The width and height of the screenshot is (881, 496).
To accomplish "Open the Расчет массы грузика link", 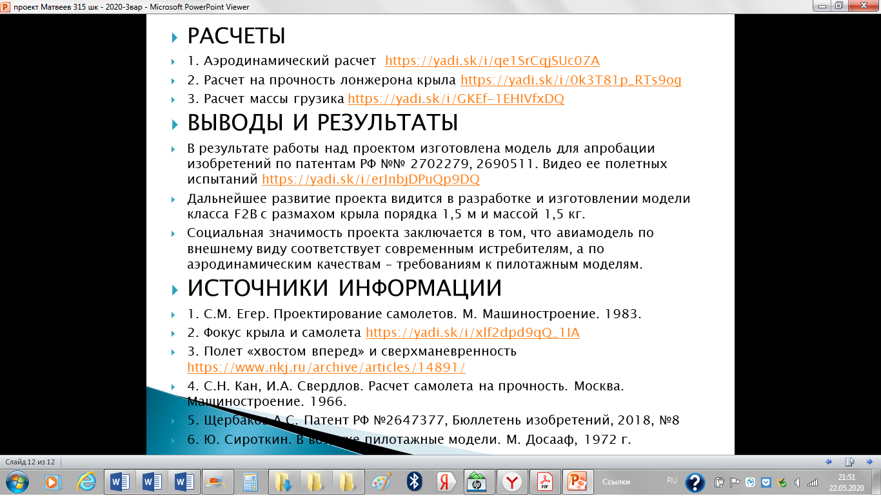I will [x=456, y=99].
